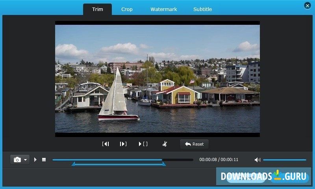The width and height of the screenshot is (315, 189).
Task: Seek on the playback progress bar
Action: [x=122, y=160]
